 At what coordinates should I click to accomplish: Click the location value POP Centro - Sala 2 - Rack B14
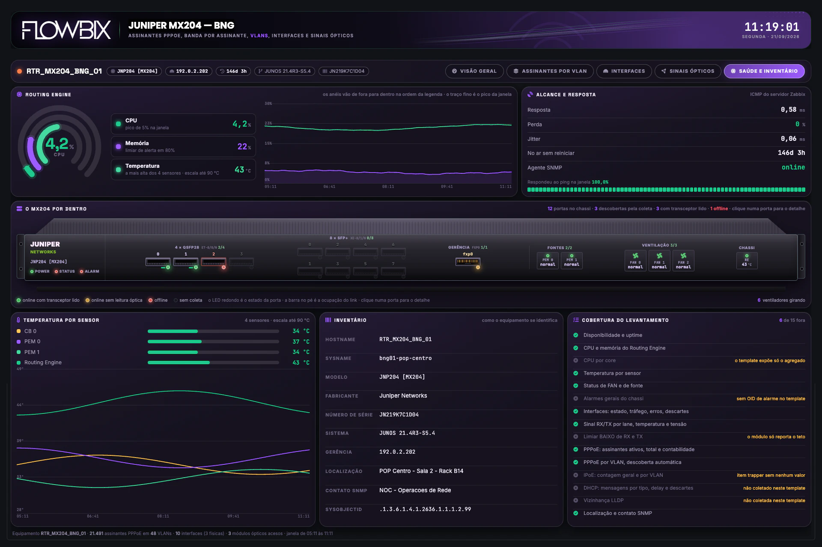(421, 471)
